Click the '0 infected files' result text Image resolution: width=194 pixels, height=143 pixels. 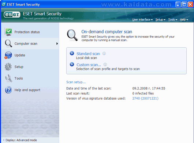pos(143,93)
